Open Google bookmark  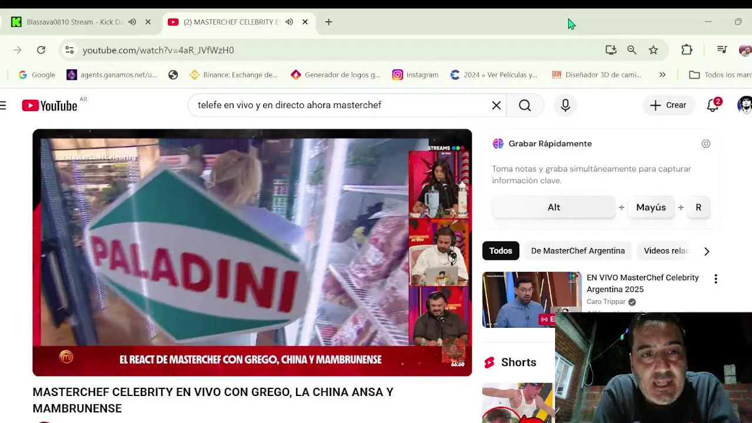pos(36,75)
